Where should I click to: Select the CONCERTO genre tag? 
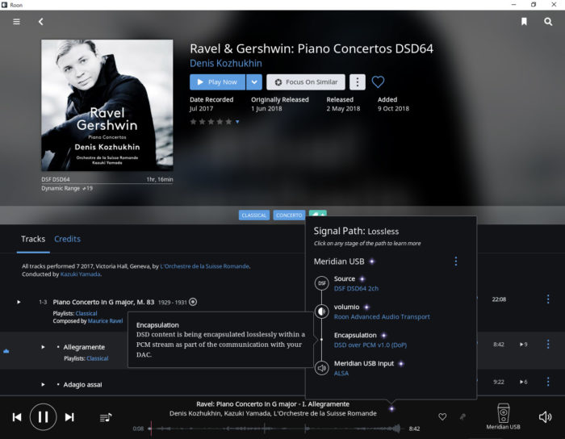(x=289, y=215)
